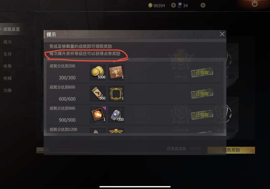Click the plus icon beside ticket count
The image size is (270, 189).
pyautogui.click(x=203, y=5)
